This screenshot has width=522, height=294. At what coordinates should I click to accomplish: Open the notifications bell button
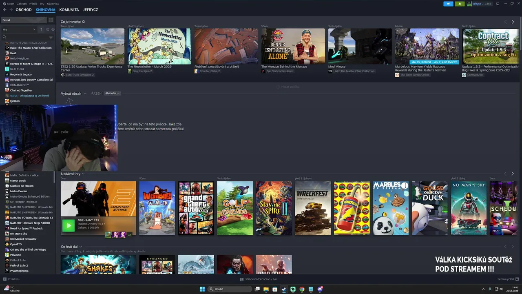[460, 4]
